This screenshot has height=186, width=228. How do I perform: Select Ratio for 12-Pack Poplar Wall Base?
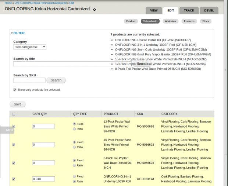75,129
